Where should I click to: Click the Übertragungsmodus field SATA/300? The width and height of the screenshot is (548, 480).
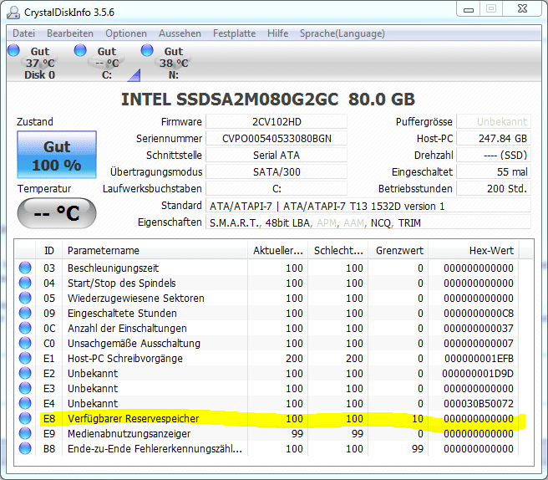click(277, 172)
